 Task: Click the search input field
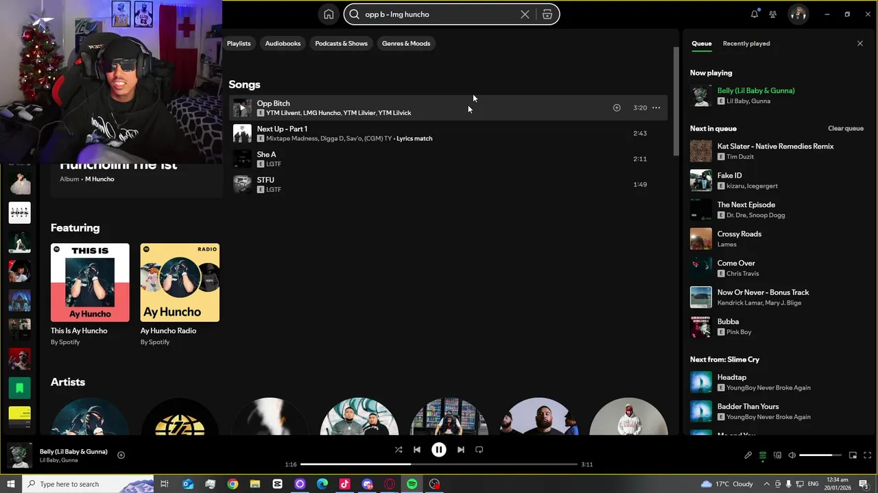click(x=439, y=14)
